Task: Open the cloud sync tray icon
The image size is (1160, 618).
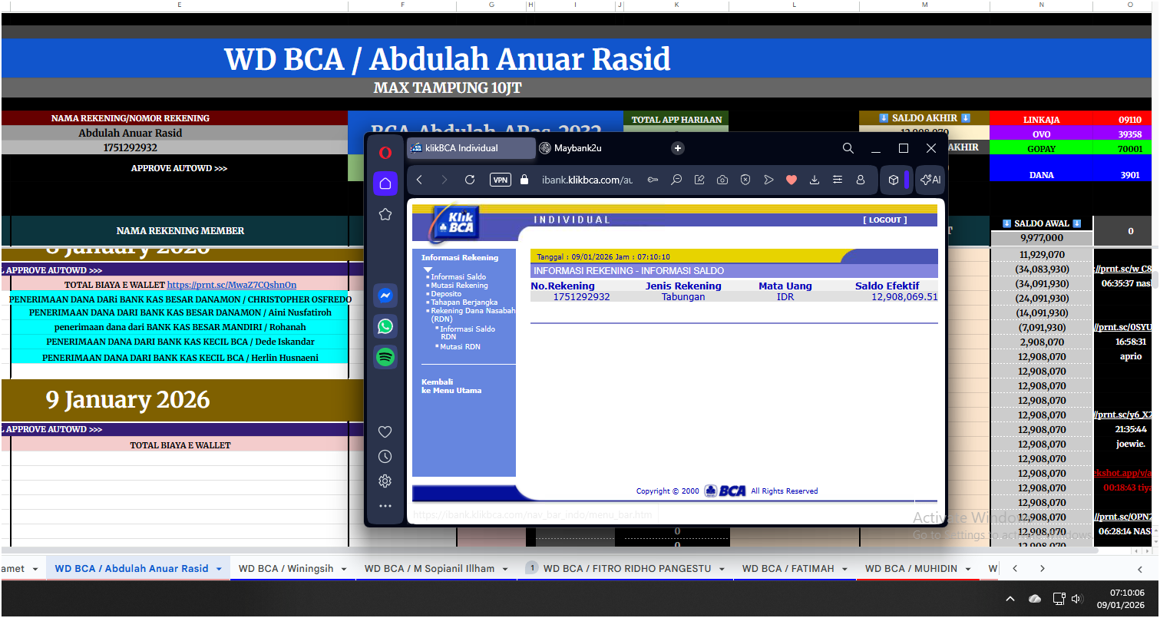Action: pyautogui.click(x=1035, y=599)
